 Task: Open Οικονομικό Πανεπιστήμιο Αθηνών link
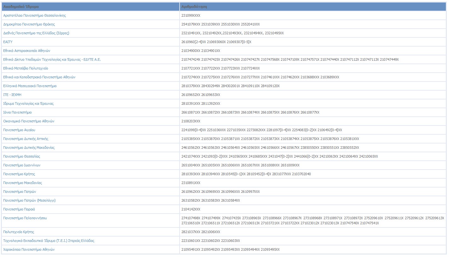29,121
